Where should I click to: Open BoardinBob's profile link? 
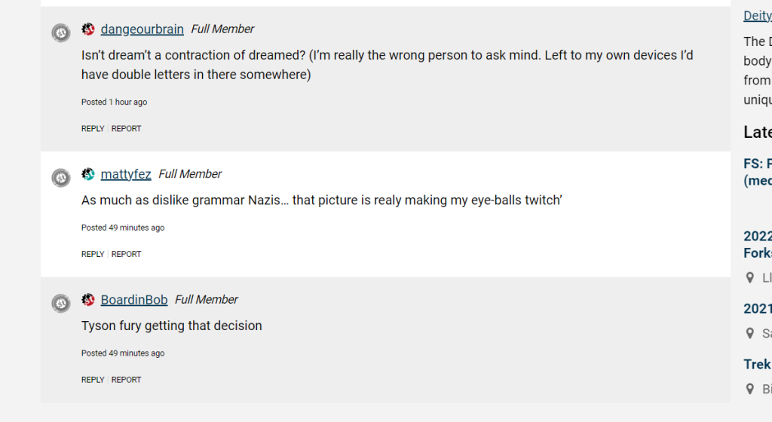tap(134, 300)
